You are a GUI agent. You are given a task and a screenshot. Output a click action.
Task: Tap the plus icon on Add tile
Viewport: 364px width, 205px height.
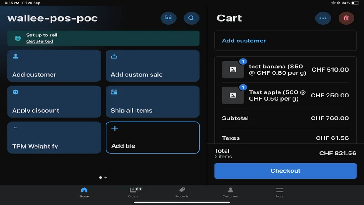115,128
